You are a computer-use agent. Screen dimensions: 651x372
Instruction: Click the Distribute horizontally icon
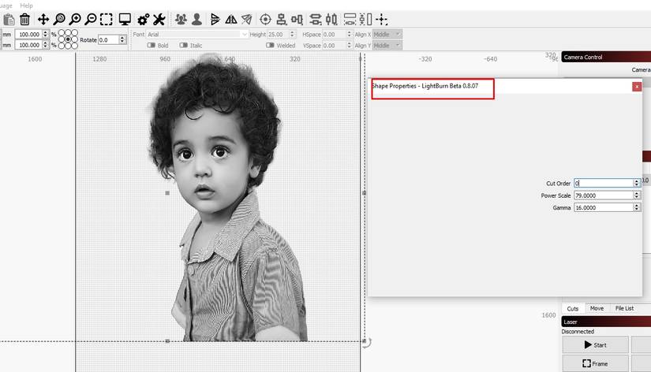331,20
